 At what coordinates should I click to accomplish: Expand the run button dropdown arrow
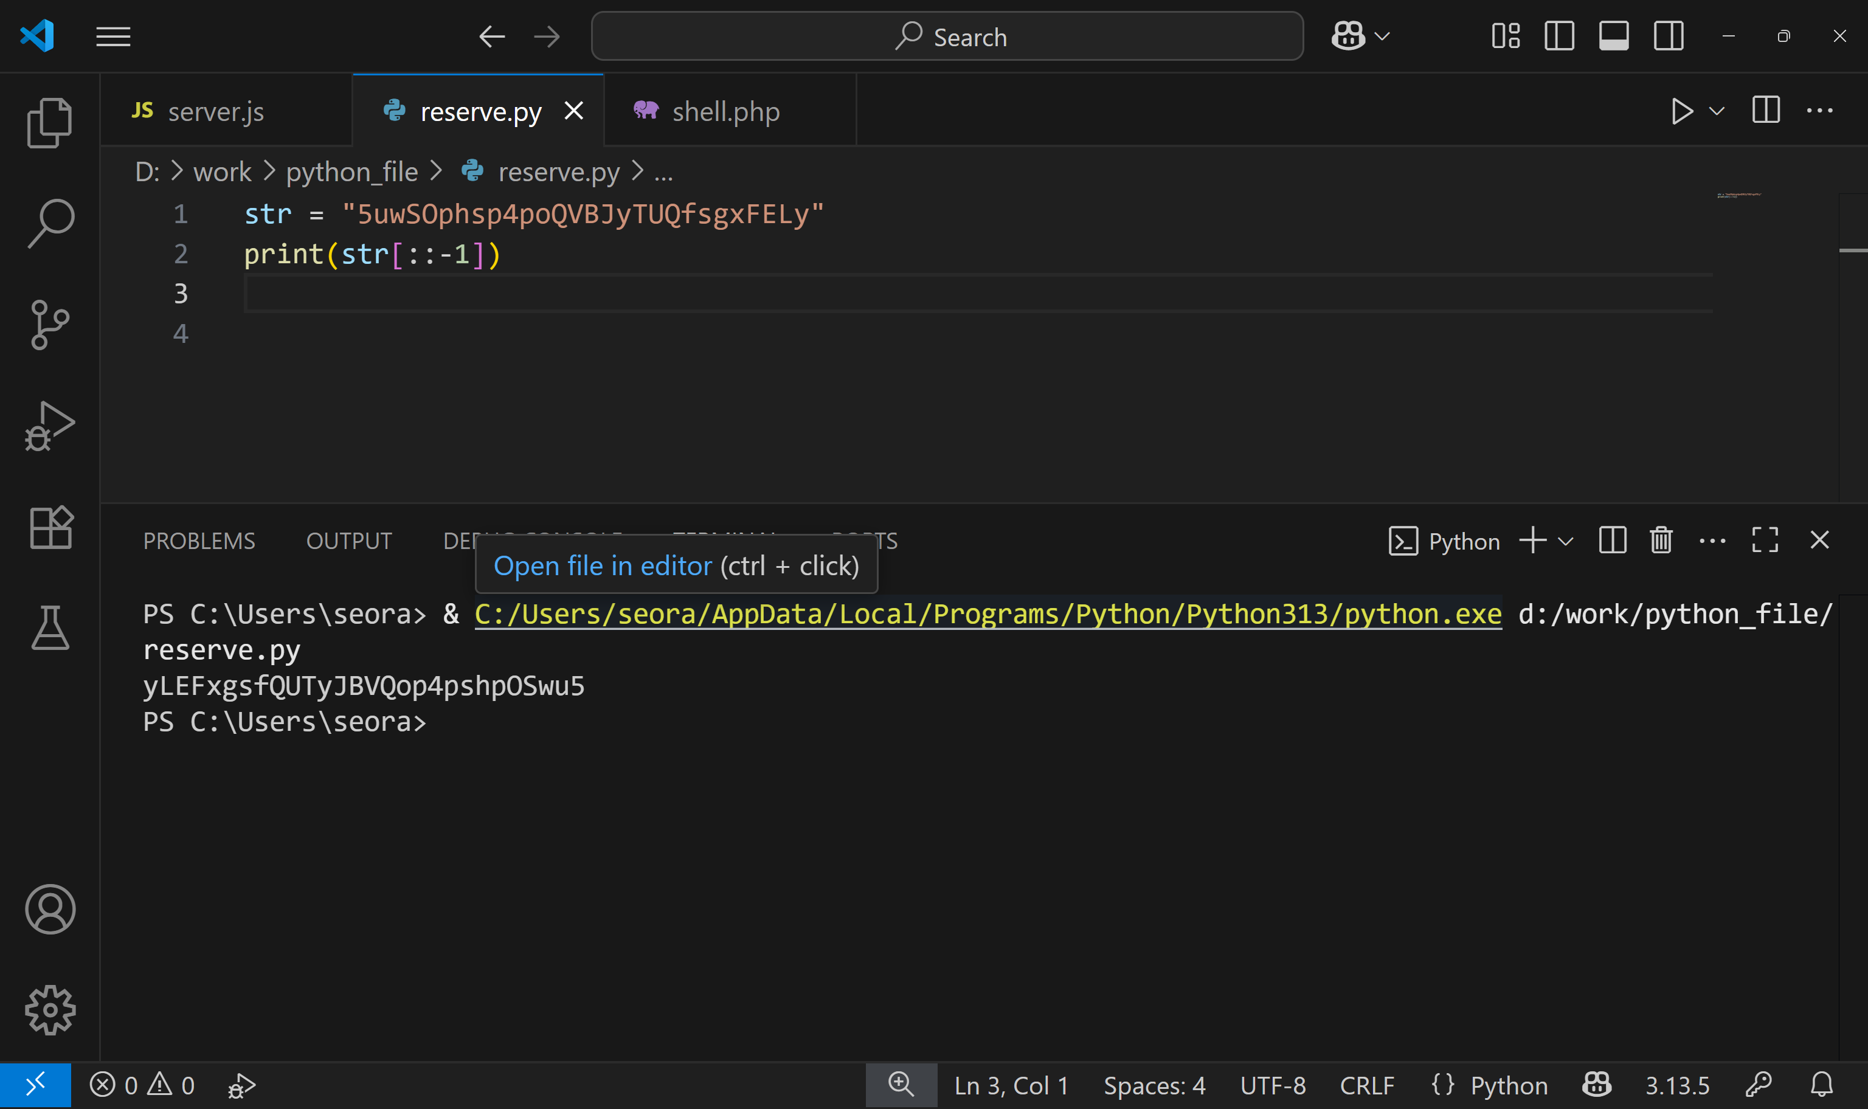point(1717,111)
